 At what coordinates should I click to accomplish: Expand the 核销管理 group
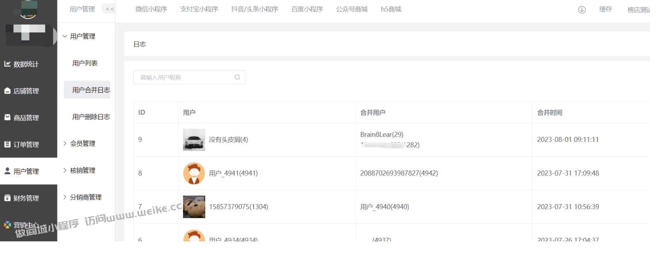click(x=79, y=171)
